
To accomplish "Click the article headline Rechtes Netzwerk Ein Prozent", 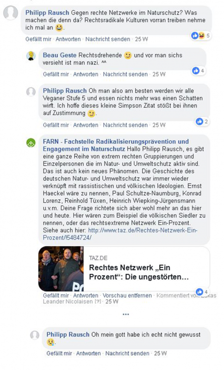I will point(139,272).
